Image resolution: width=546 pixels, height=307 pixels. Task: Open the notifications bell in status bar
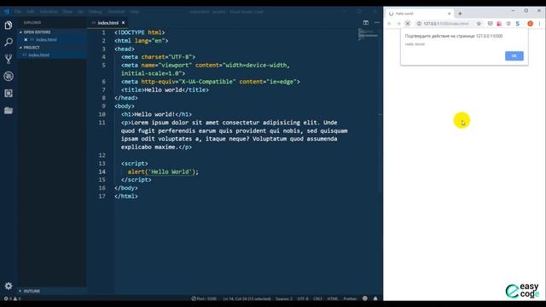tap(375, 298)
